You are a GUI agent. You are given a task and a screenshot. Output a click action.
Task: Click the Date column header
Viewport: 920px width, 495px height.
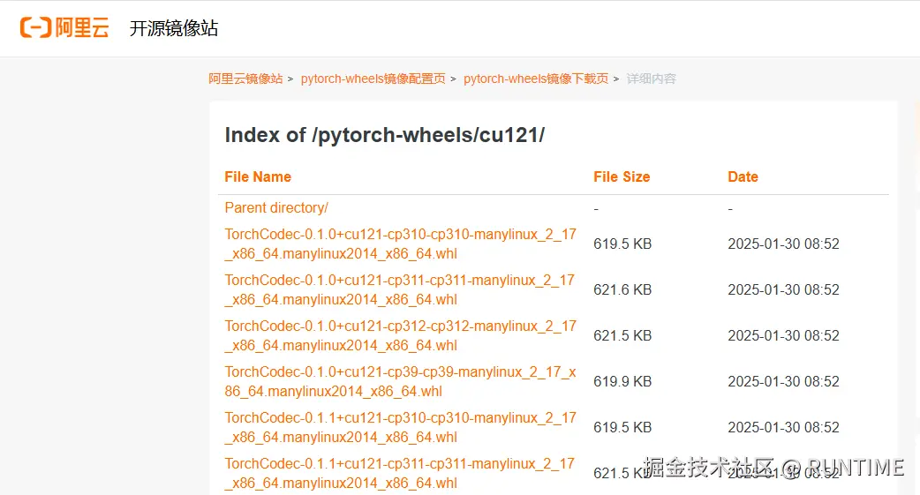point(743,176)
